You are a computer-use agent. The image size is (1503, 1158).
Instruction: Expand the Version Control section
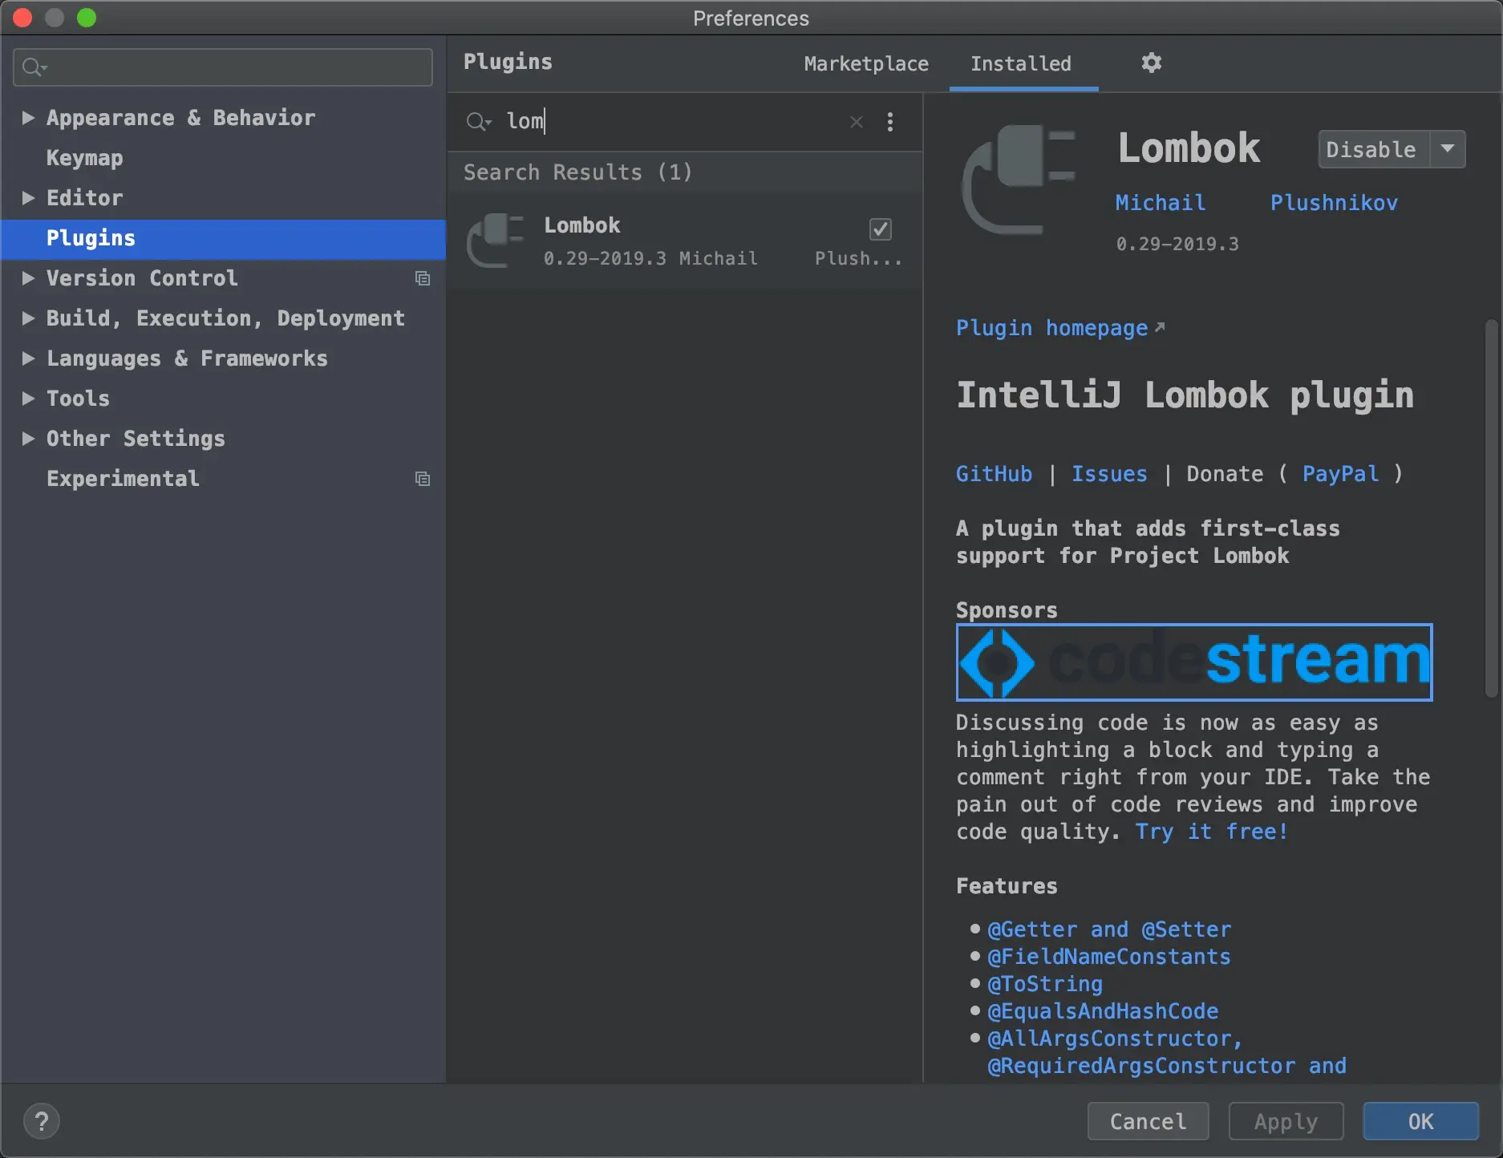(28, 278)
